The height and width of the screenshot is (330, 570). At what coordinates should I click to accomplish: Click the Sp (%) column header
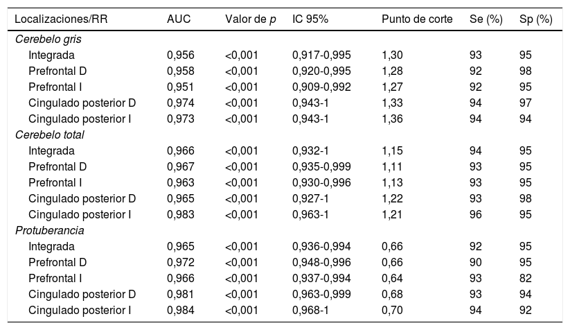[535, 19]
